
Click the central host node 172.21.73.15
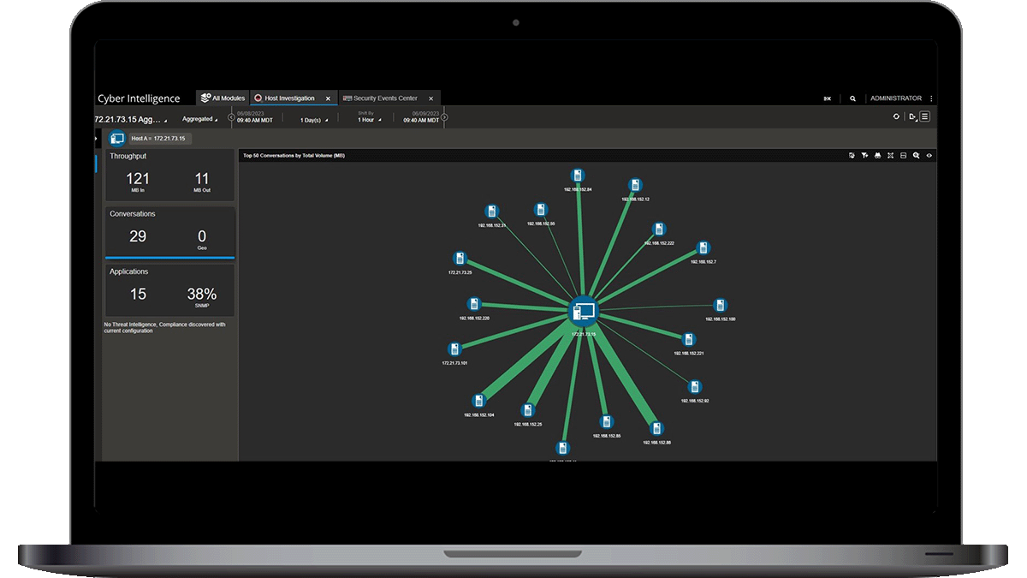583,312
